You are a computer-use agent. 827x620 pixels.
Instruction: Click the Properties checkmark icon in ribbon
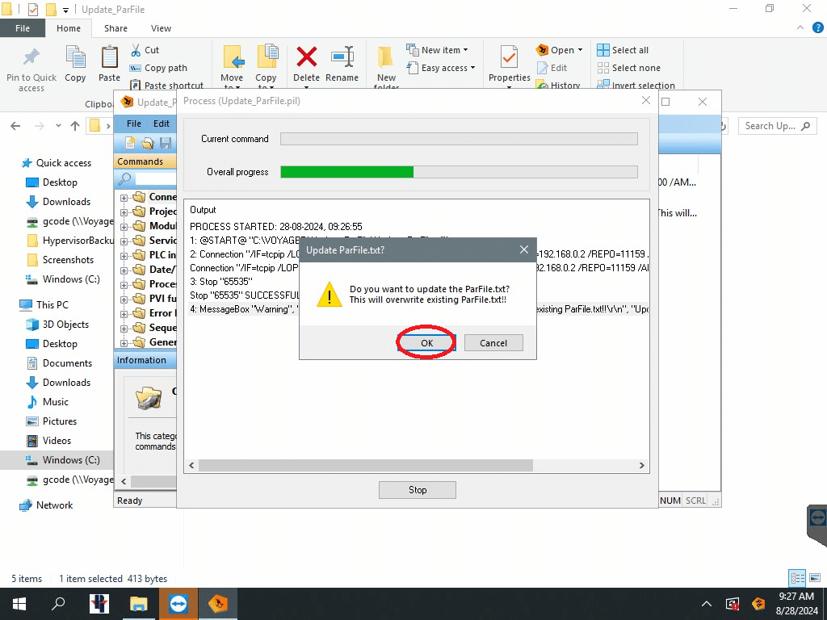[509, 58]
